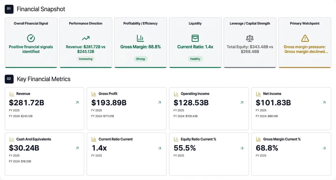Screen dimensions: 336x180
Task: Click the up-right trend arrow on Revenue card
Action: (77, 102)
